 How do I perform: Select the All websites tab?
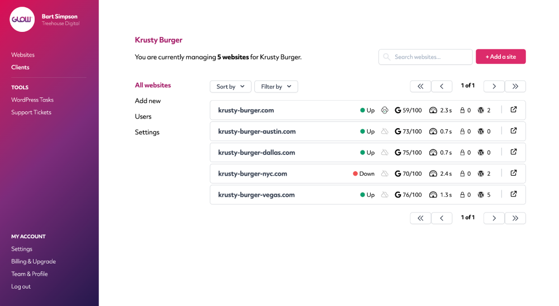[153, 85]
